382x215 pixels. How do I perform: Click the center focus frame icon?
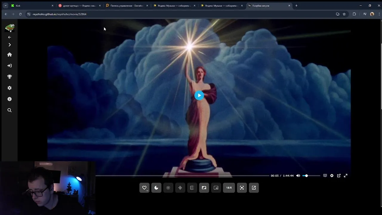242,188
